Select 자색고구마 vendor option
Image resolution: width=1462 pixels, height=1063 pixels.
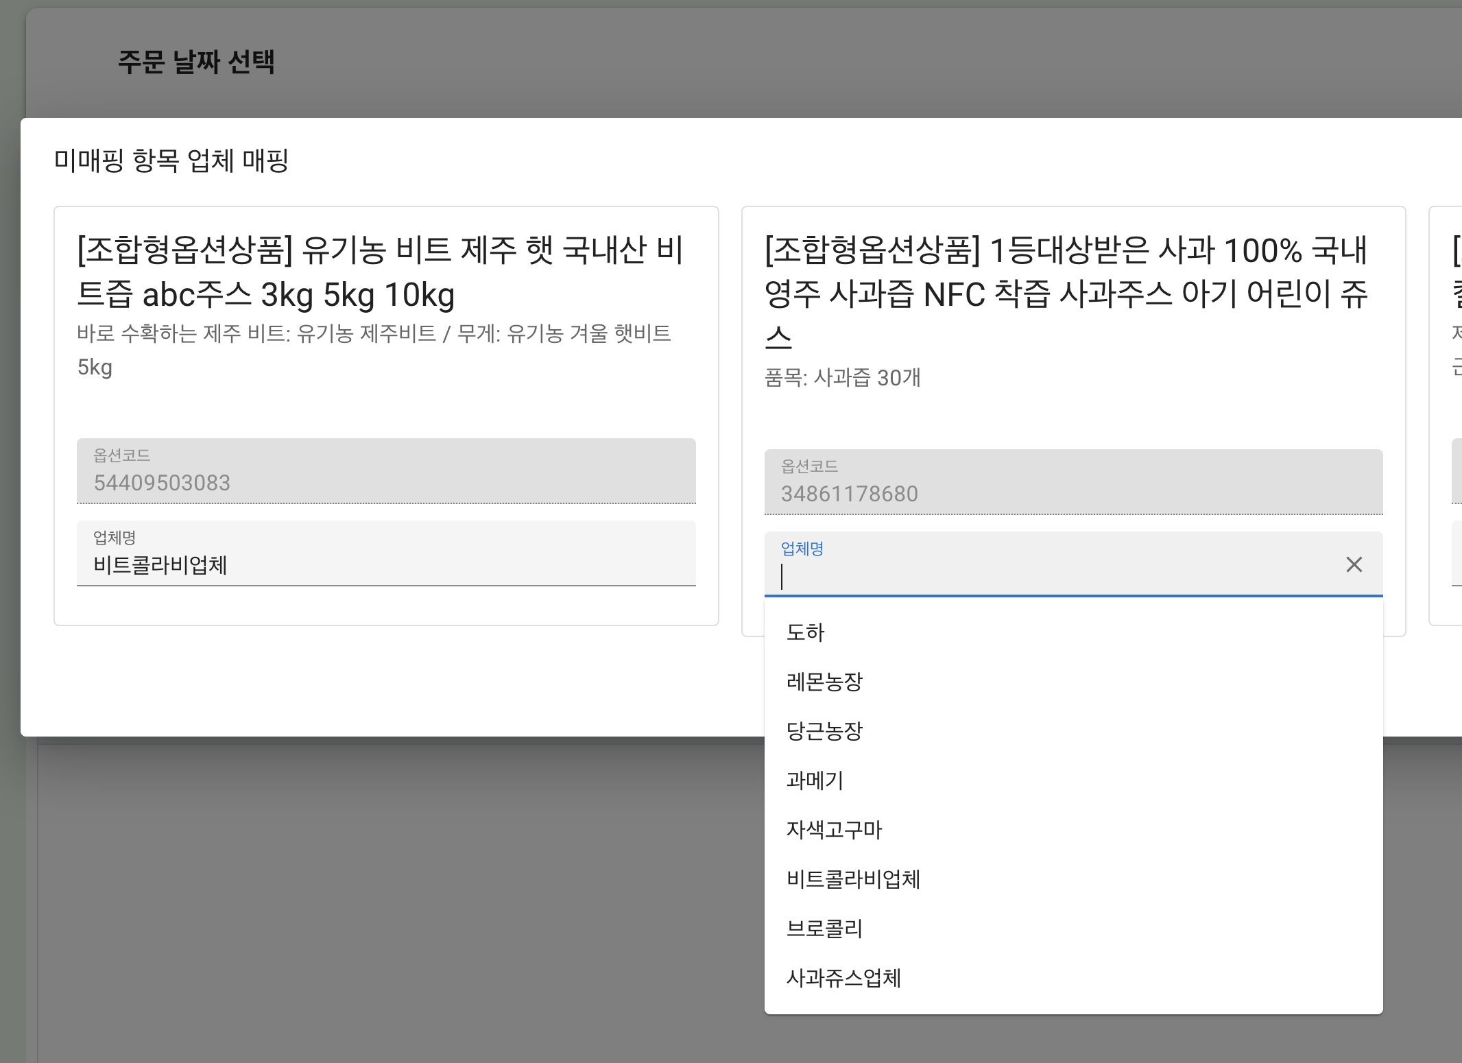[x=834, y=830]
